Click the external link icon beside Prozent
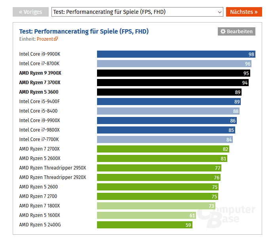 click(x=56, y=39)
